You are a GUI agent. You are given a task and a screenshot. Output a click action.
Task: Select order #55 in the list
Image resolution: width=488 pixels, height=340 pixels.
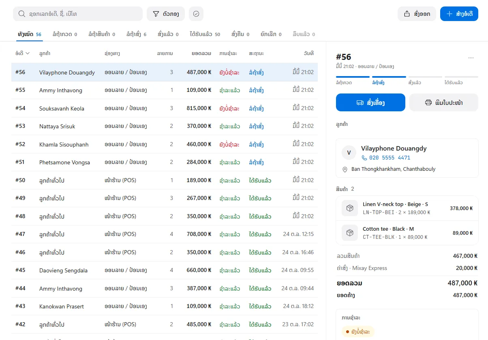coord(165,90)
